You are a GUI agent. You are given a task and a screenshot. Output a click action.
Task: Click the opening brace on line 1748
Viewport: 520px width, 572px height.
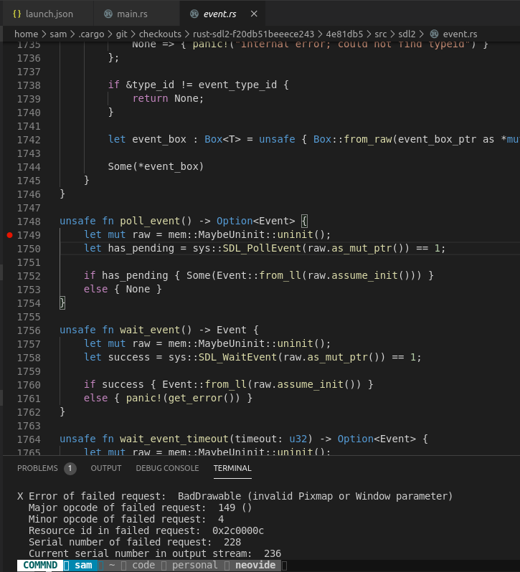pos(305,221)
